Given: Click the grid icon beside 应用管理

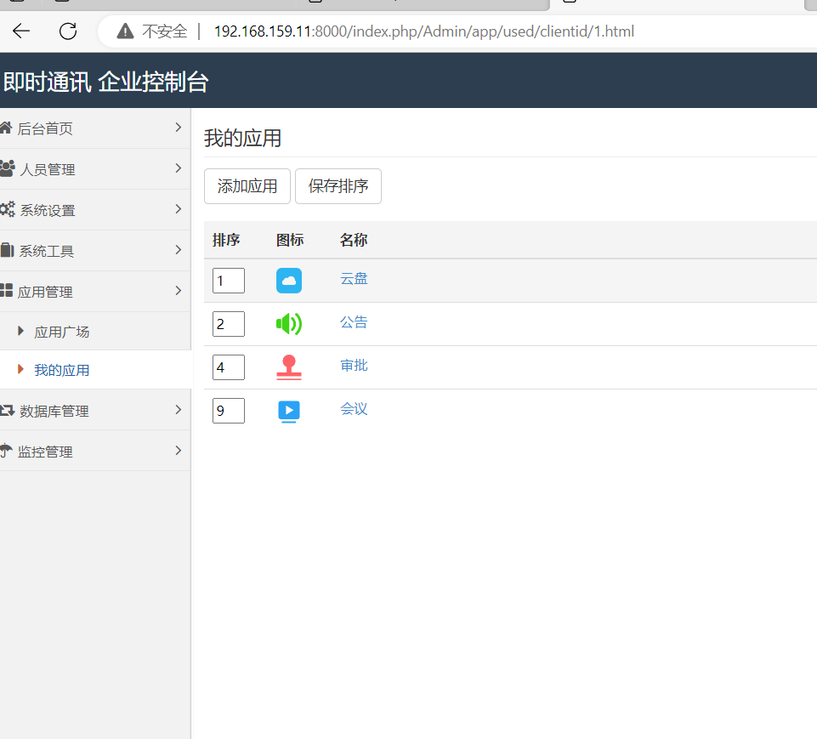Looking at the screenshot, I should (x=8, y=291).
